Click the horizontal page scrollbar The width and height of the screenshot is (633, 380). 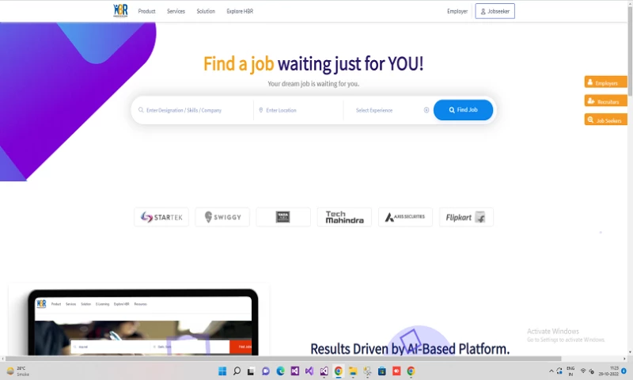pos(282,359)
